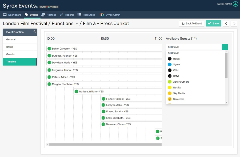
Task: Open the Dashboard menu item
Action: tap(12, 15)
